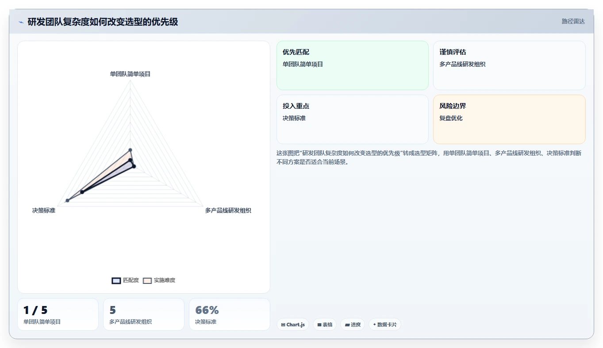Open the 谨慎评估 card
The width and height of the screenshot is (603, 348).
[x=509, y=65]
